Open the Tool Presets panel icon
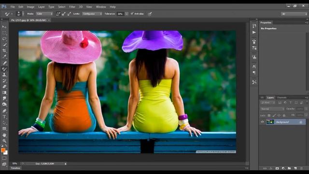 [254, 82]
